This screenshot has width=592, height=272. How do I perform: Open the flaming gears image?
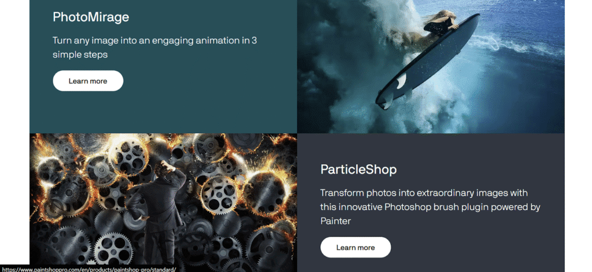(x=163, y=203)
